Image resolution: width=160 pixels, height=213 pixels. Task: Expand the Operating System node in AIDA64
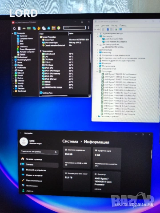coord(13,60)
